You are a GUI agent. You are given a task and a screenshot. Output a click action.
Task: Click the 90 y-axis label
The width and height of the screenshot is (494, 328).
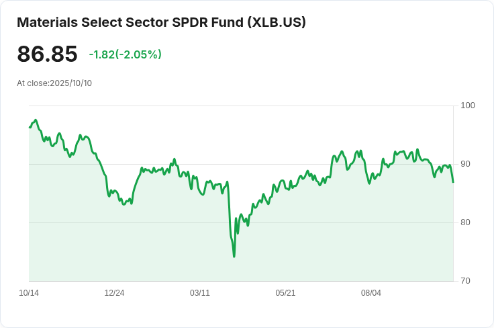465,164
